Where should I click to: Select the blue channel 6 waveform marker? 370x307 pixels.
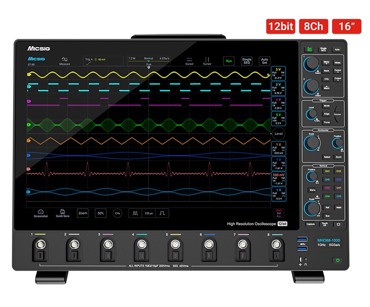point(29,155)
